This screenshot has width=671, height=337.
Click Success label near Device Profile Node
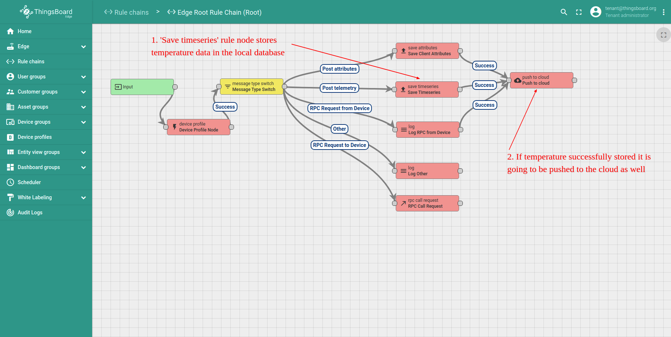click(x=225, y=107)
